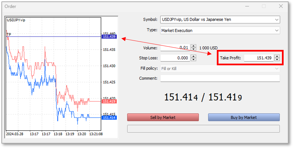The image size is (293, 148).
Task: Click the red ask price tag 151.419
Action: point(109,101)
